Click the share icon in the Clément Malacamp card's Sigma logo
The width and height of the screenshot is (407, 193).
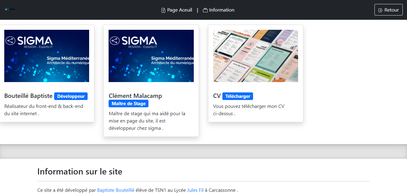click(x=115, y=41)
